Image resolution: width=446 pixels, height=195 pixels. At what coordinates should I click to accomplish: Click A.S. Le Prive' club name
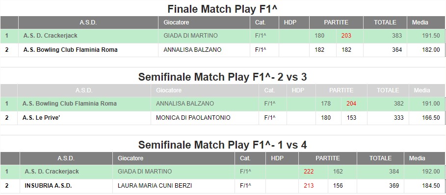(41, 118)
